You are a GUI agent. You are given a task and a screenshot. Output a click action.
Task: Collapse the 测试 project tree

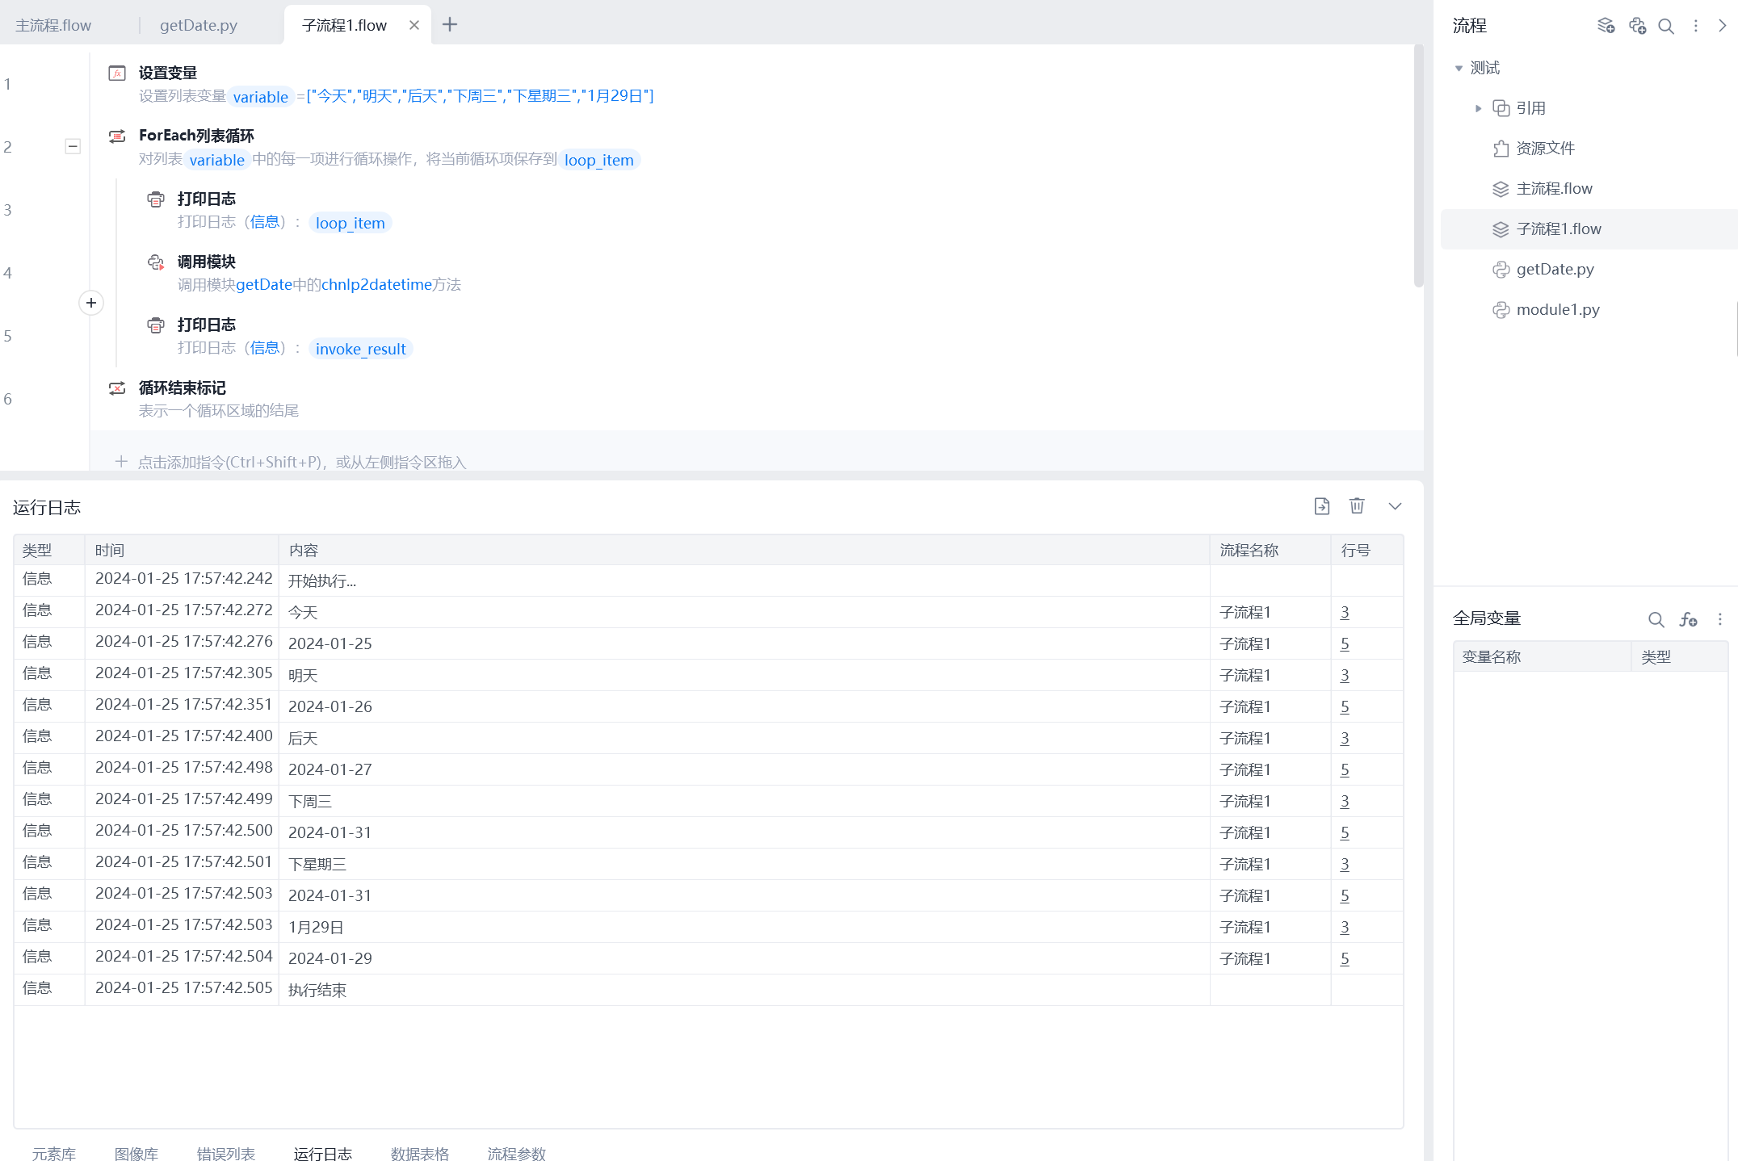1459,68
